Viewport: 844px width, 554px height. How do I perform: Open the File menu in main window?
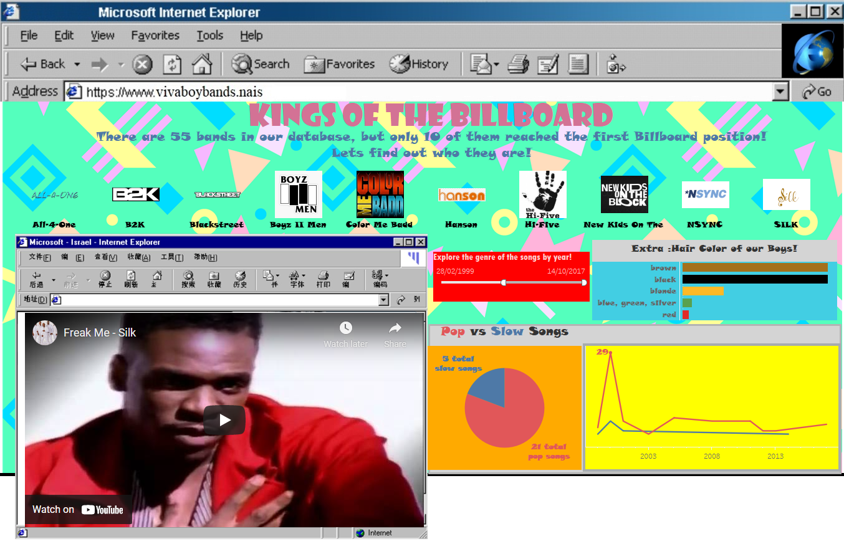point(29,36)
